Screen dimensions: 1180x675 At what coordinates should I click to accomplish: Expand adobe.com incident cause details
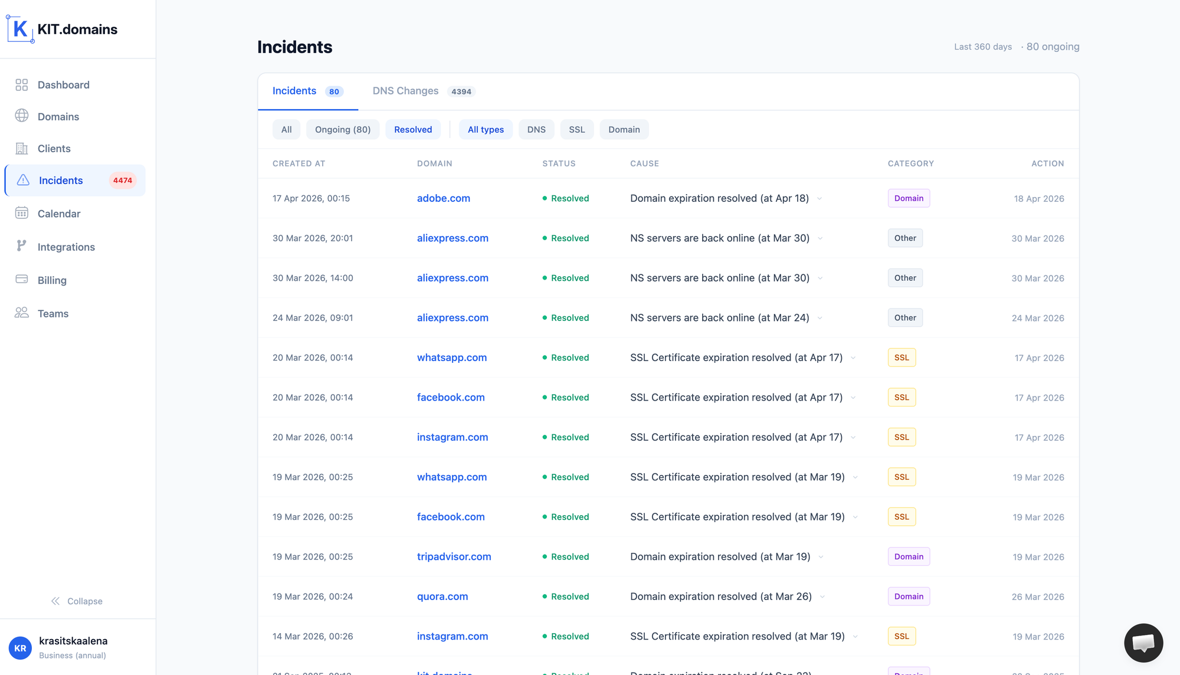point(820,199)
